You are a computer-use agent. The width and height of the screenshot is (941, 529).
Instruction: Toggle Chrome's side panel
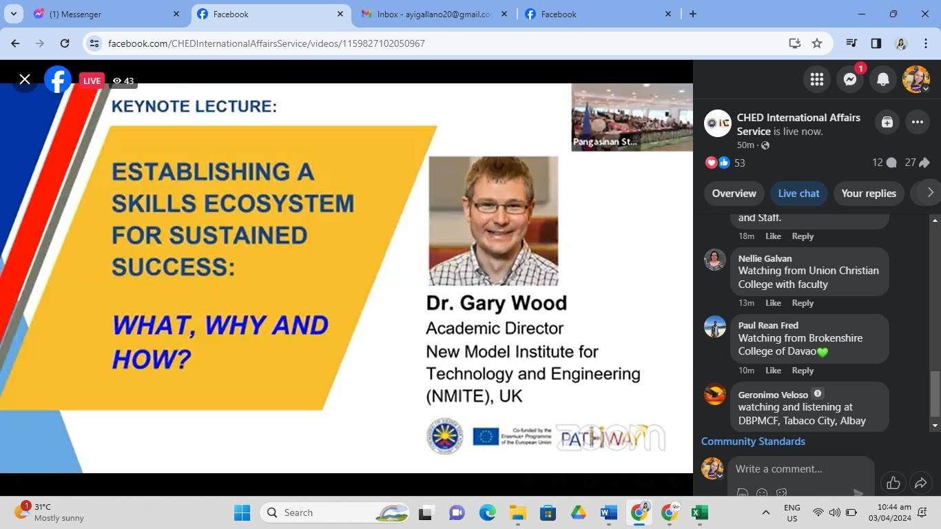click(876, 43)
